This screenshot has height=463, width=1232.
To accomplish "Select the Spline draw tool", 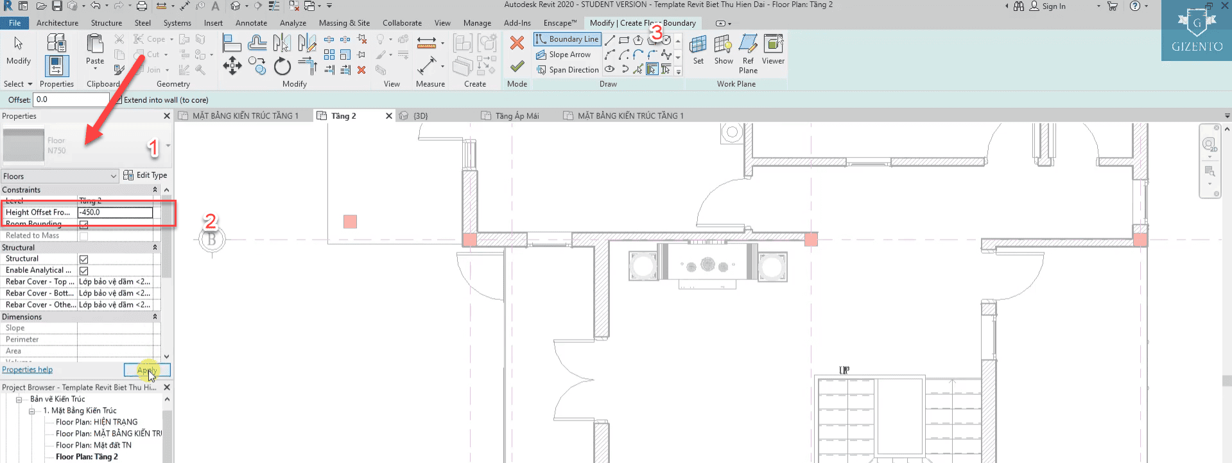I will [666, 55].
